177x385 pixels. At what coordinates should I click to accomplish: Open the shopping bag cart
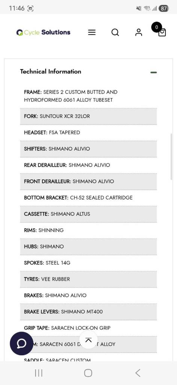162,33
